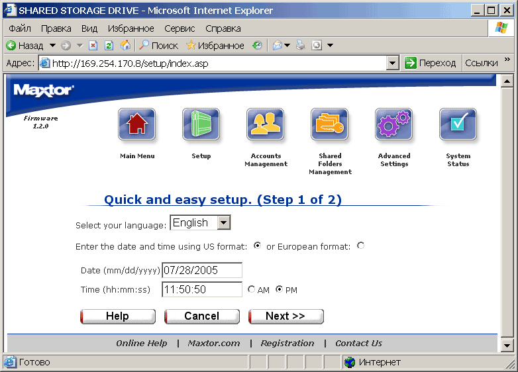
Task: Click the Ссылки links bar label
Action: click(x=482, y=63)
